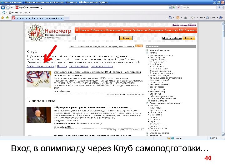Click inside the site search text field

tap(97, 38)
